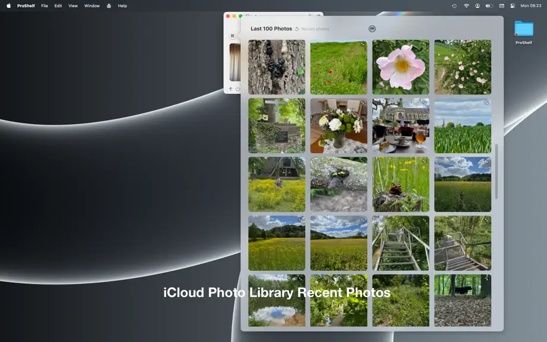Viewport: 547px width, 342px height.
Task: Select the thumbnail in the ProShelf window
Action: (x=235, y=62)
